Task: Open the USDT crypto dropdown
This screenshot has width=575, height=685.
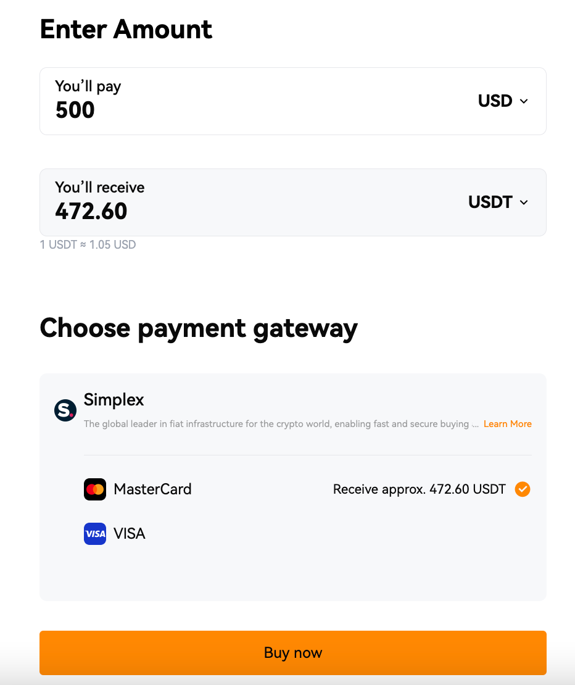Action: point(498,202)
